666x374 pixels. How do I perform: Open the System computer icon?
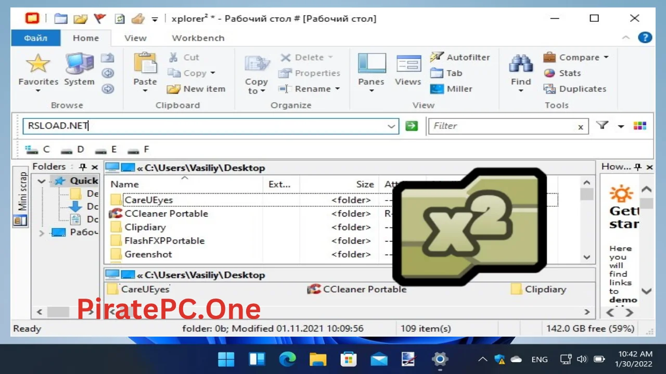coord(79,70)
